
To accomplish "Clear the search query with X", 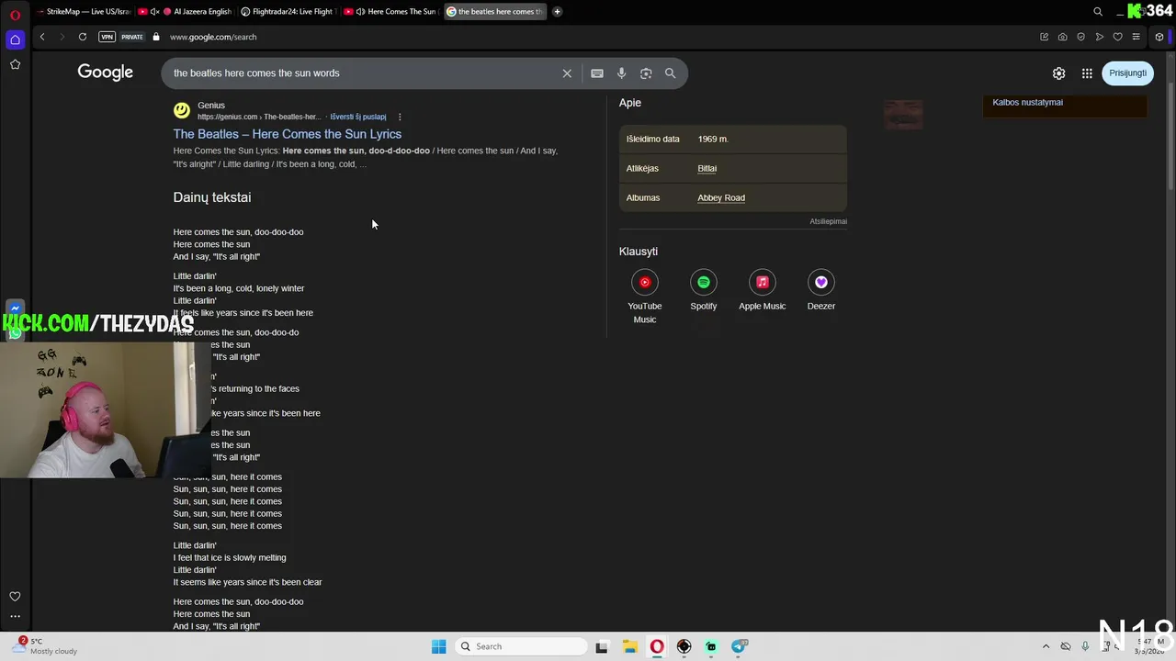I will pos(567,73).
